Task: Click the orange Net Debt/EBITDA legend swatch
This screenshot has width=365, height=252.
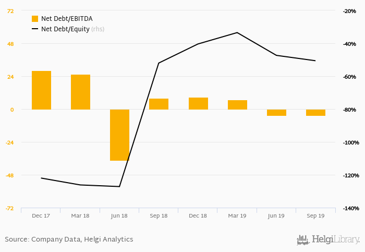Action: [x=35, y=19]
